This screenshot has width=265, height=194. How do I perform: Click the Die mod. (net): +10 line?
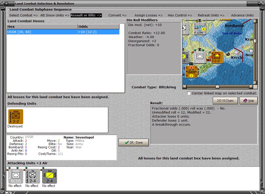coord(145,25)
